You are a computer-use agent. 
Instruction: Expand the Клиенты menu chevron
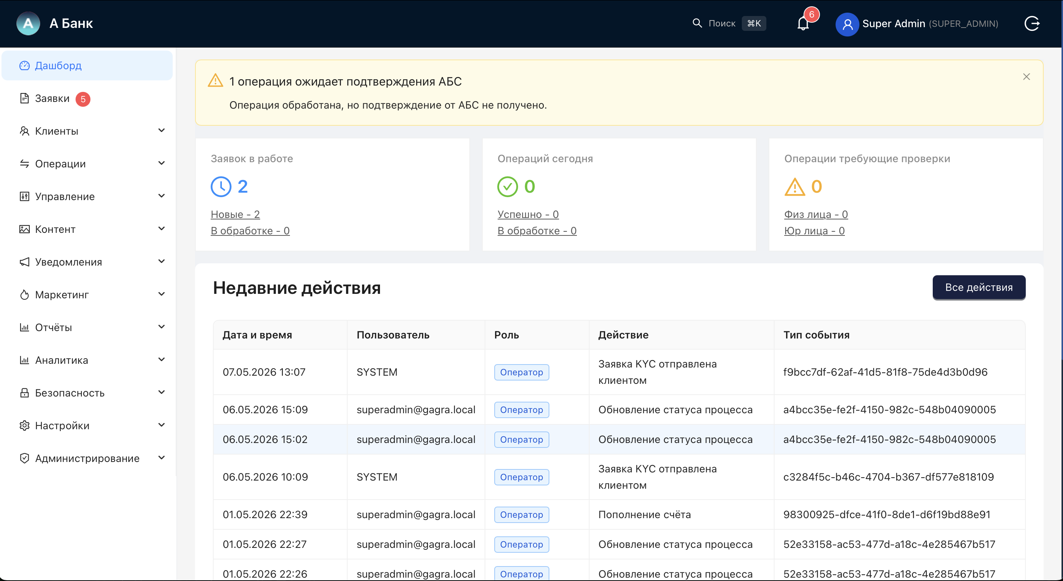[x=162, y=131]
